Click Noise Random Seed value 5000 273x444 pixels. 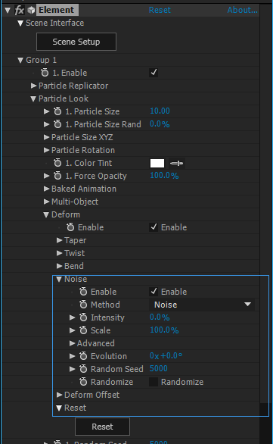[159, 368]
